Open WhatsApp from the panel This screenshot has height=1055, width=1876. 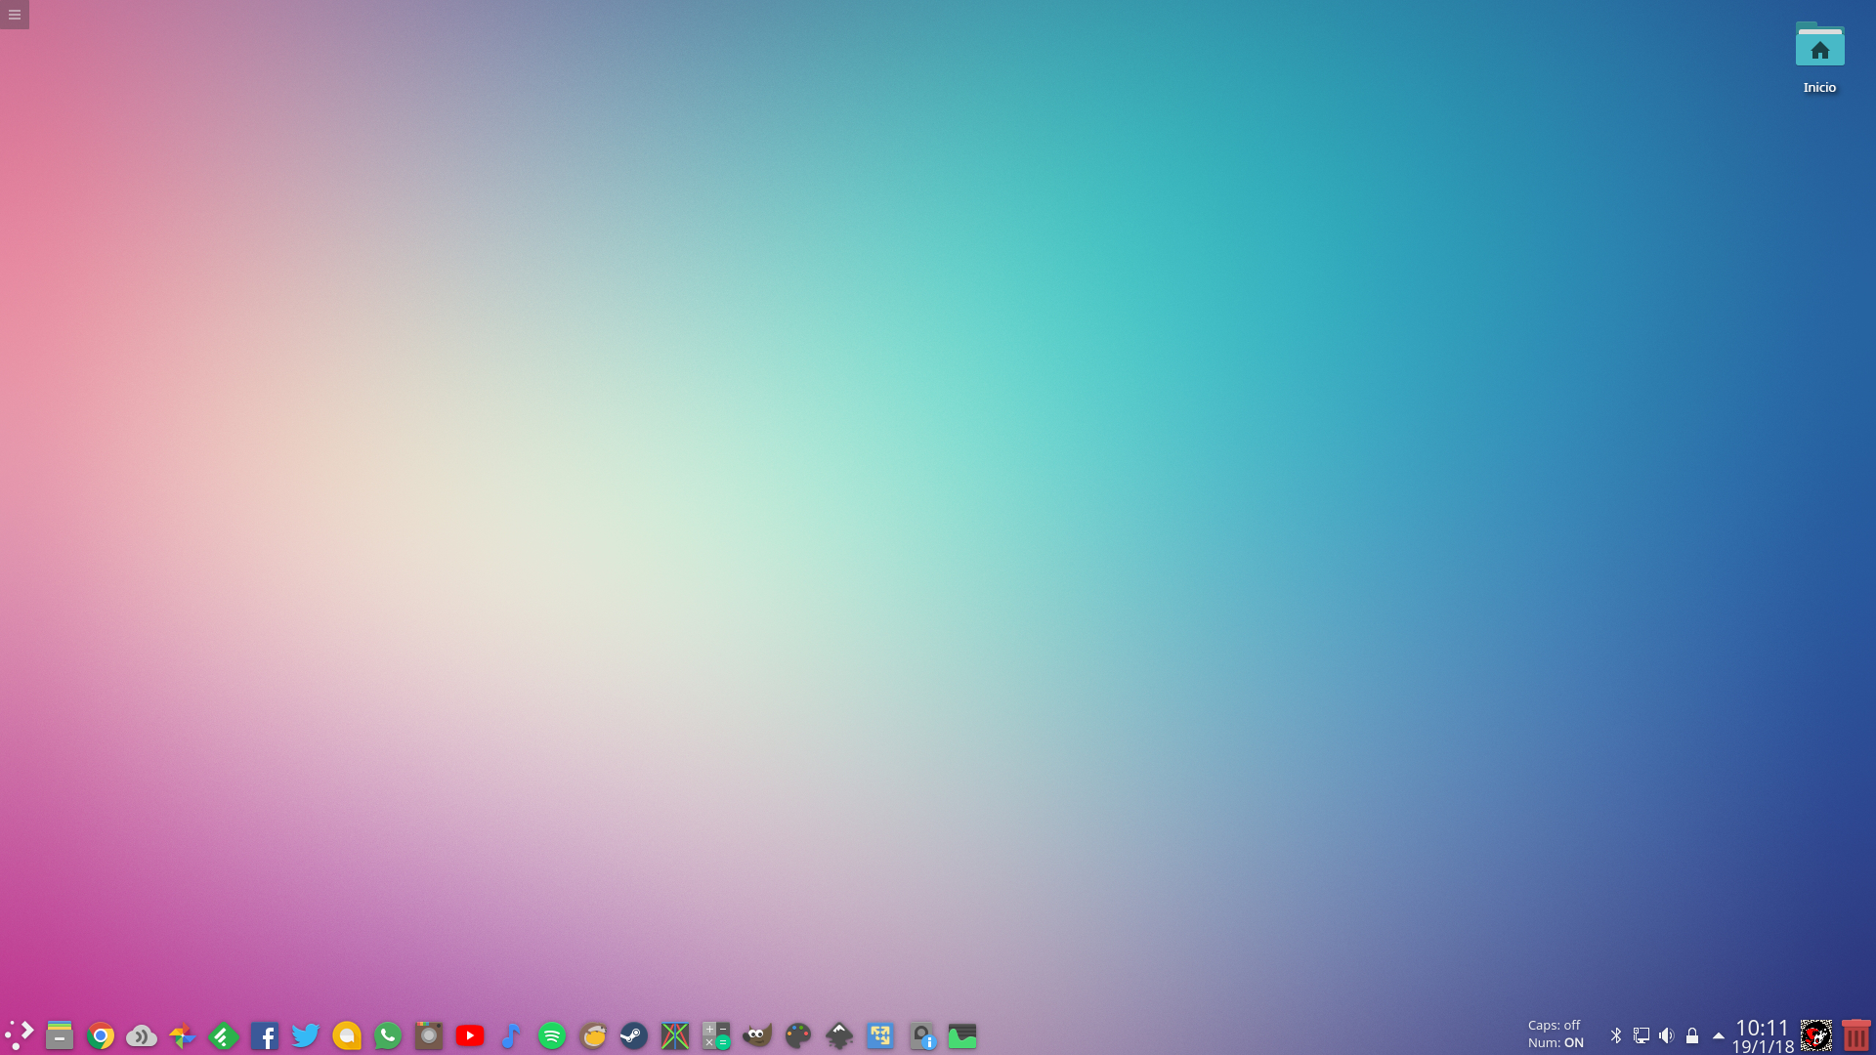388,1035
